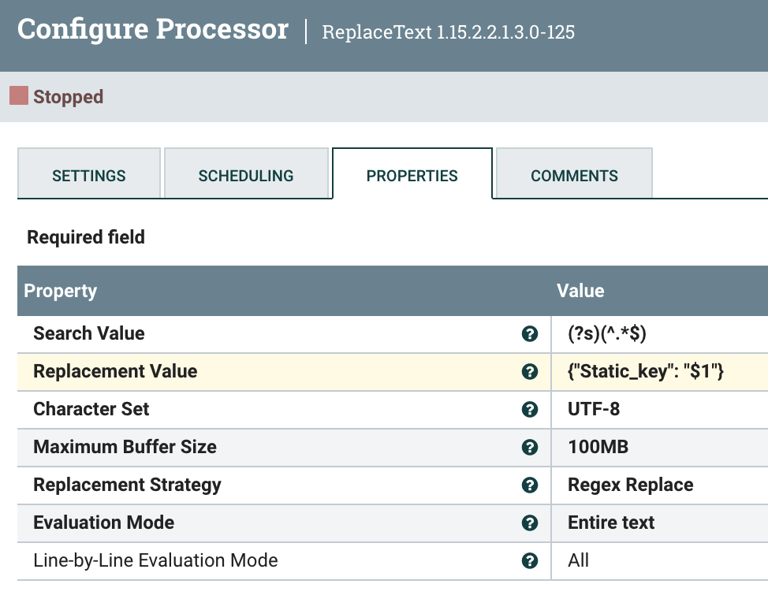Click the help icon for Replacement Value
The width and height of the screenshot is (768, 610).
(x=529, y=371)
